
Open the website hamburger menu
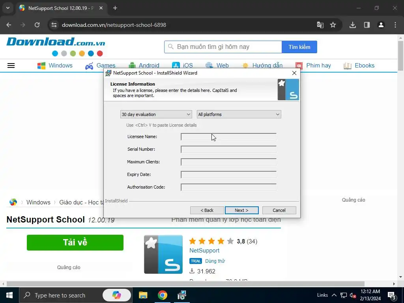click(x=11, y=65)
